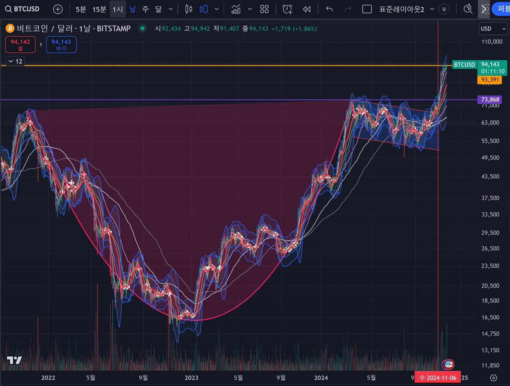Expand the interval dropdown chevron after 달
The image size is (510, 386).
point(171,9)
